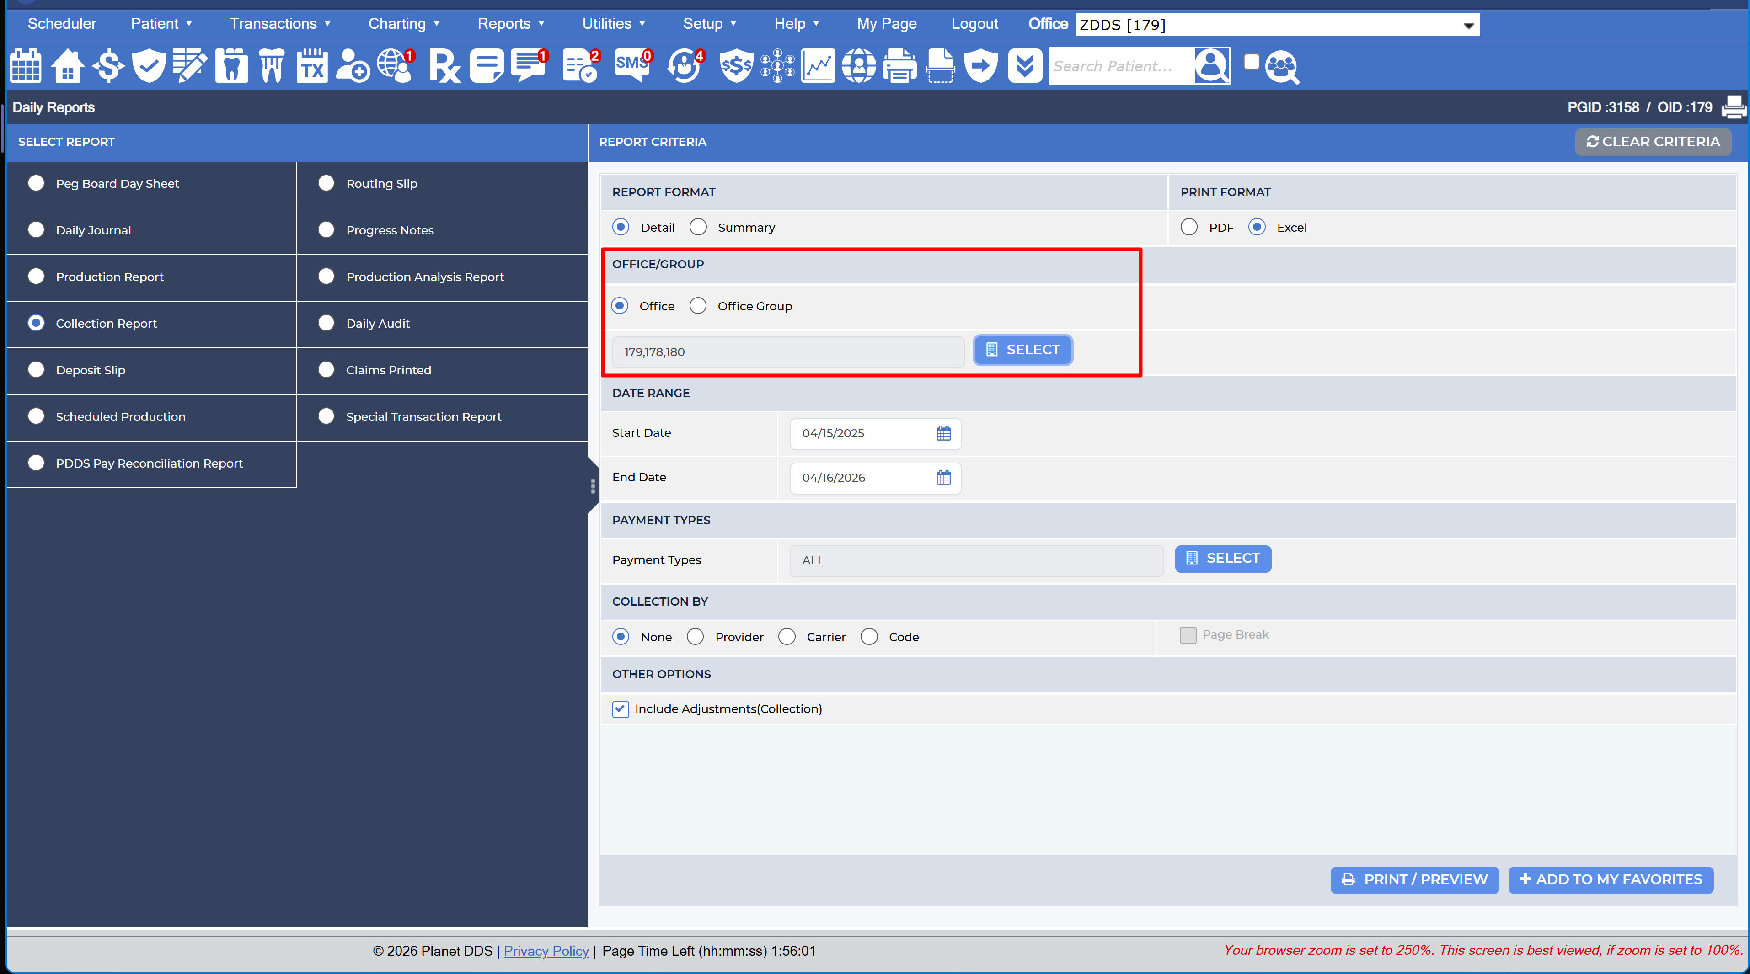This screenshot has width=1750, height=974.
Task: Click the Search Patient input field
Action: 1121,66
